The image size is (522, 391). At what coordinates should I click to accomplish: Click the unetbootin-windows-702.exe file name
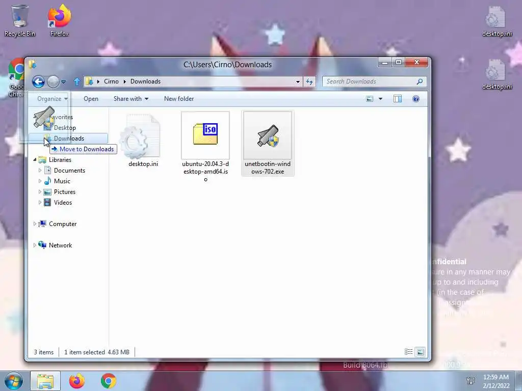(268, 167)
